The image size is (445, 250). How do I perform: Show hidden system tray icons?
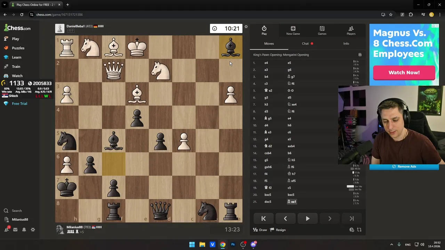(x=391, y=244)
